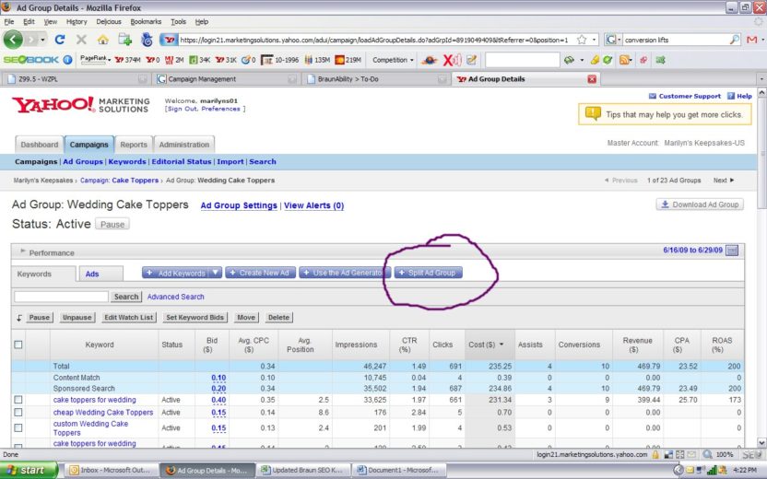Show hidden system tray icons
Screen dimensions: 767x479
click(x=678, y=470)
